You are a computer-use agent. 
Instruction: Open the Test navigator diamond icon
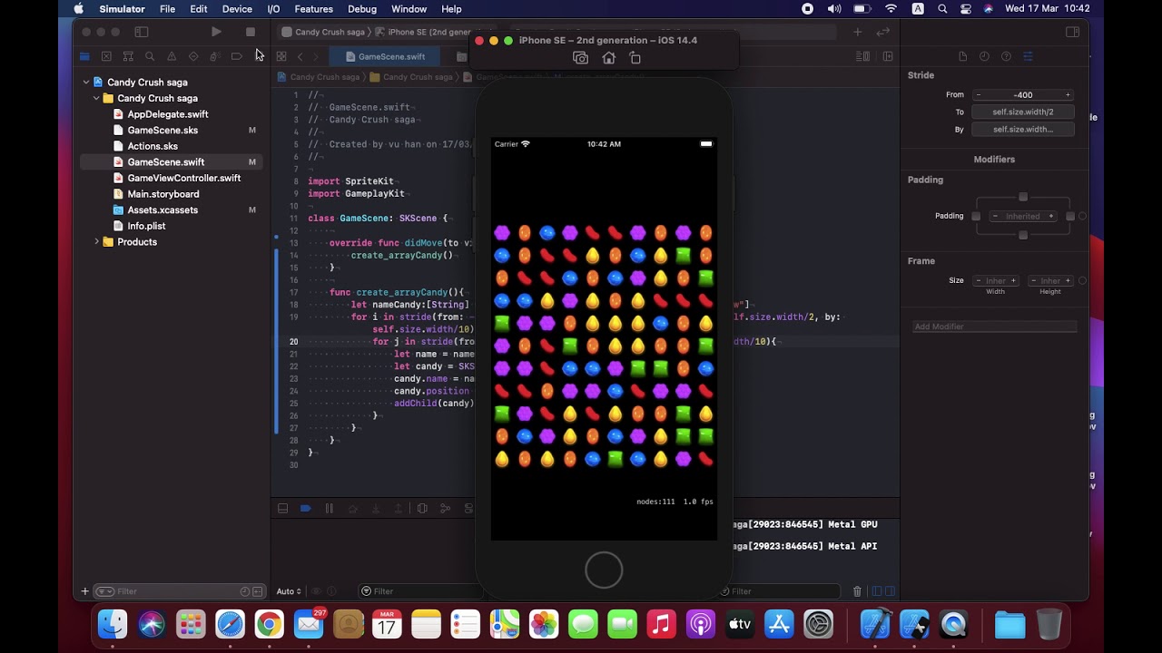193,56
